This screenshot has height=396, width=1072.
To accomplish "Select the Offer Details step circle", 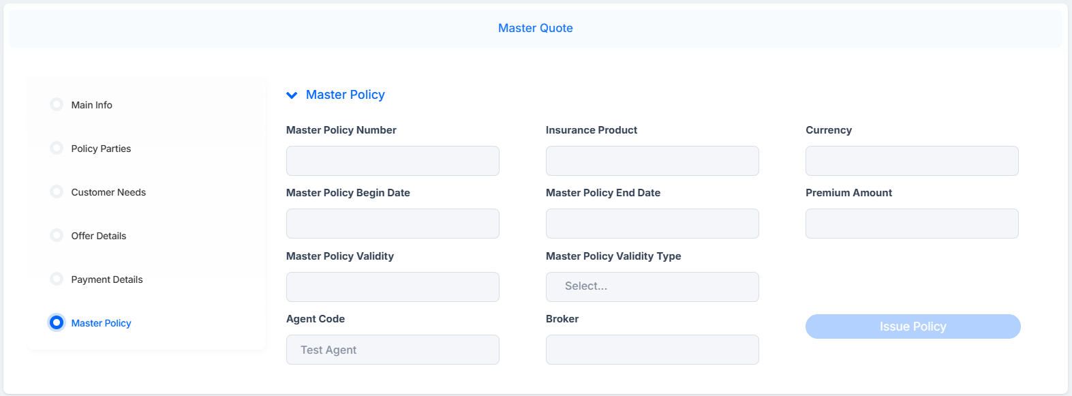I will 57,235.
